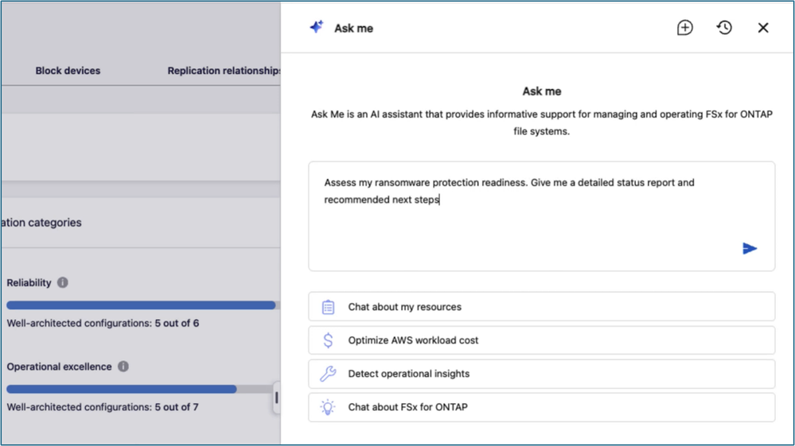Open Reliability info tooltip icon
The width and height of the screenshot is (795, 446).
pos(62,282)
